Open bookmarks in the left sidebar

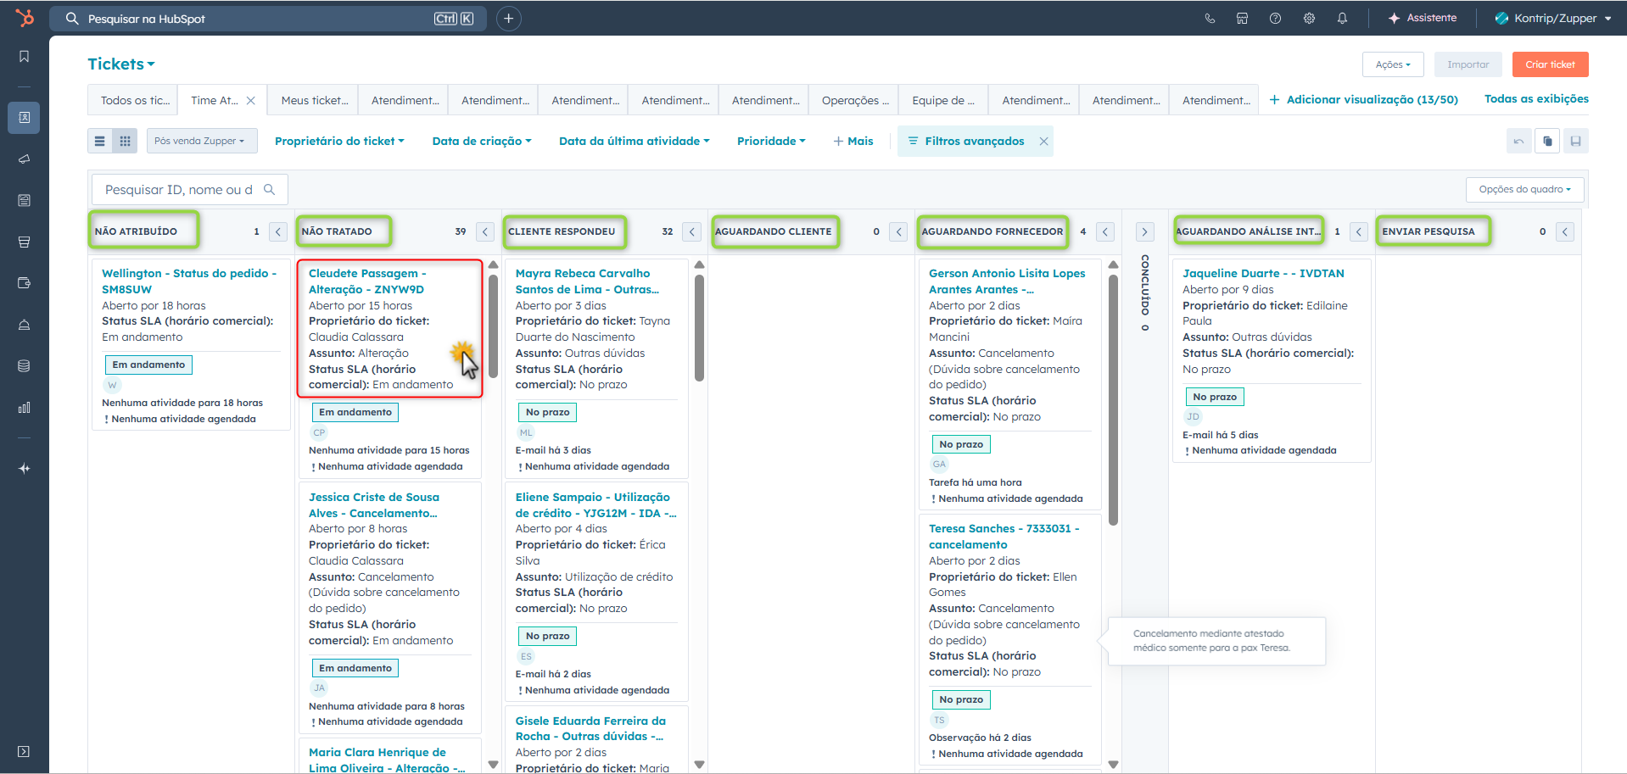pyautogui.click(x=24, y=57)
